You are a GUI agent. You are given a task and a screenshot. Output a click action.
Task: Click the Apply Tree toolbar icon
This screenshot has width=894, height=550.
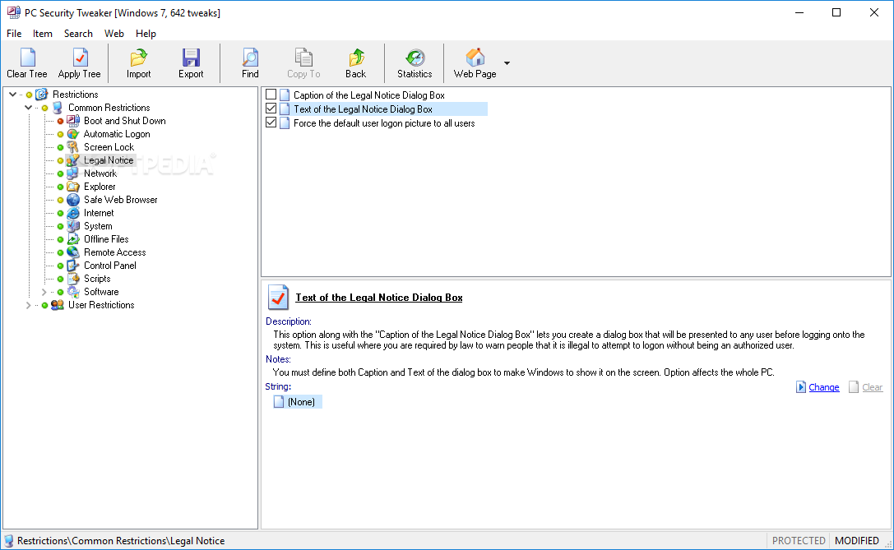tap(80, 58)
